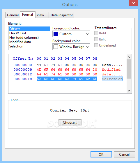Click offset 00000012 in preview
Viewport: 140px width, 163px height.
coord(23,74)
